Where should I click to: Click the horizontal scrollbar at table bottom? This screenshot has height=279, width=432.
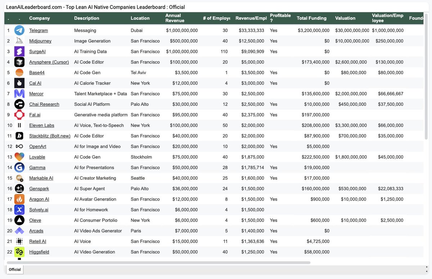pos(158,263)
